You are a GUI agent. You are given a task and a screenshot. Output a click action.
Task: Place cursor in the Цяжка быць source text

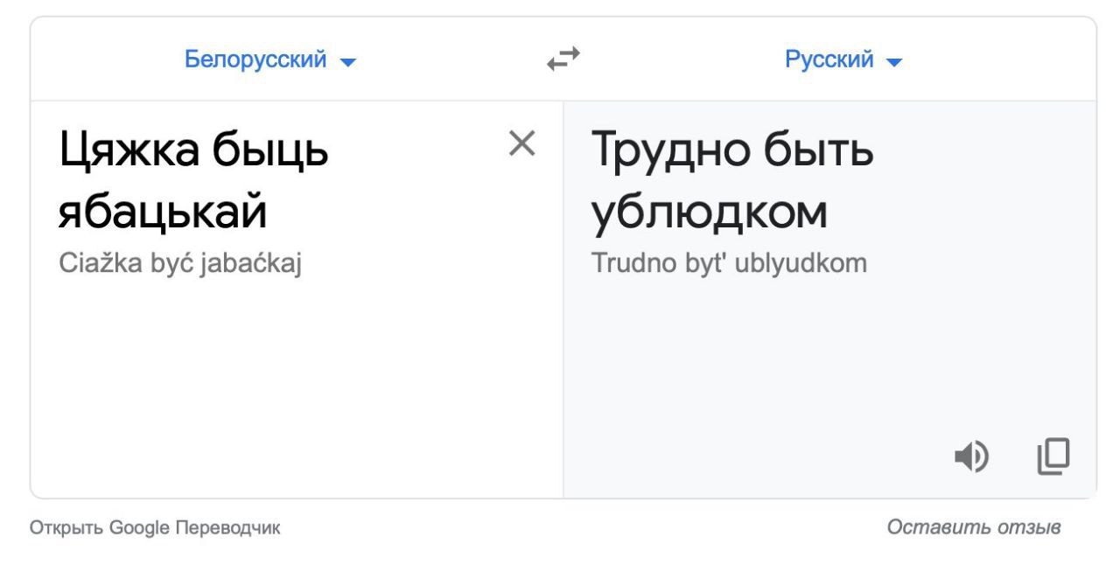point(194,151)
